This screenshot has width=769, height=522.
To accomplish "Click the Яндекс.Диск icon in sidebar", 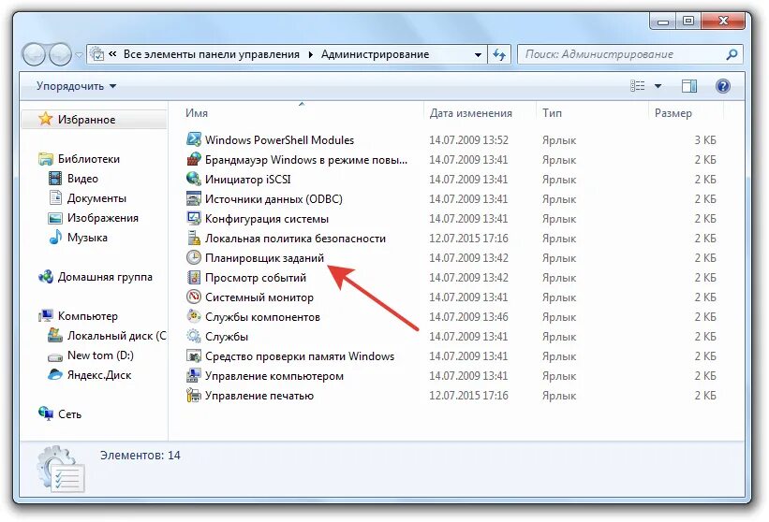I will 55,374.
